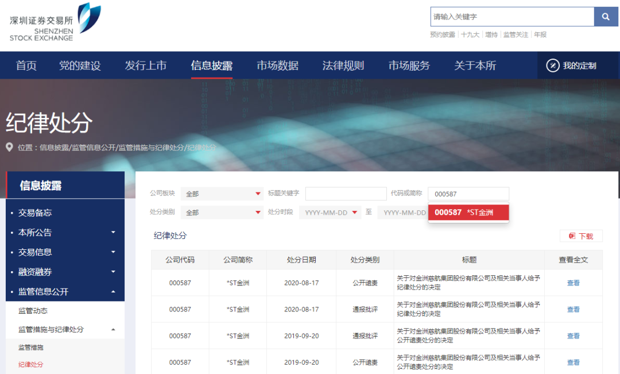The image size is (620, 374).
Task: Focus the 标题关键字 input field
Action: click(346, 194)
